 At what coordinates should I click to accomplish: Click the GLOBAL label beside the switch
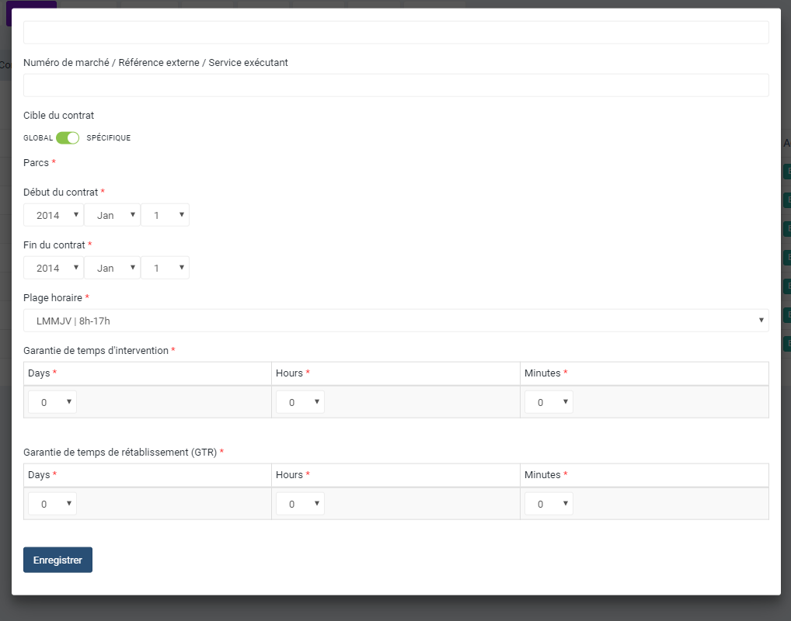pos(38,138)
